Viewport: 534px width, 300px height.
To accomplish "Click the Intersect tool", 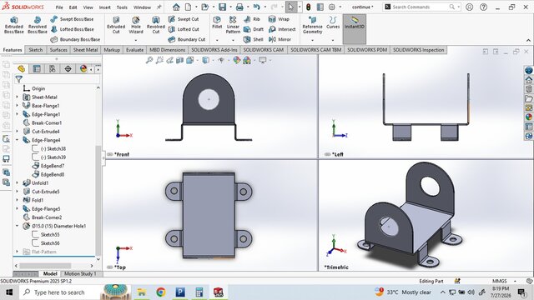I will 282,29.
